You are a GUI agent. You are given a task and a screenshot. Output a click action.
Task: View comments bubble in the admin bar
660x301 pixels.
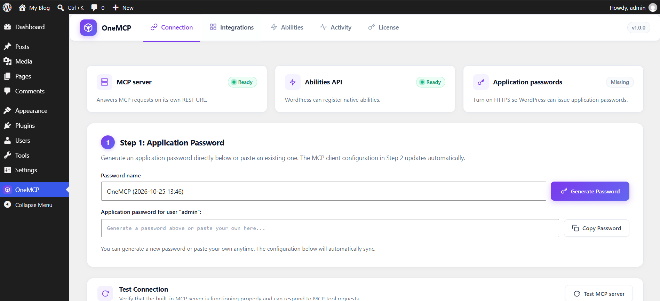pos(98,8)
